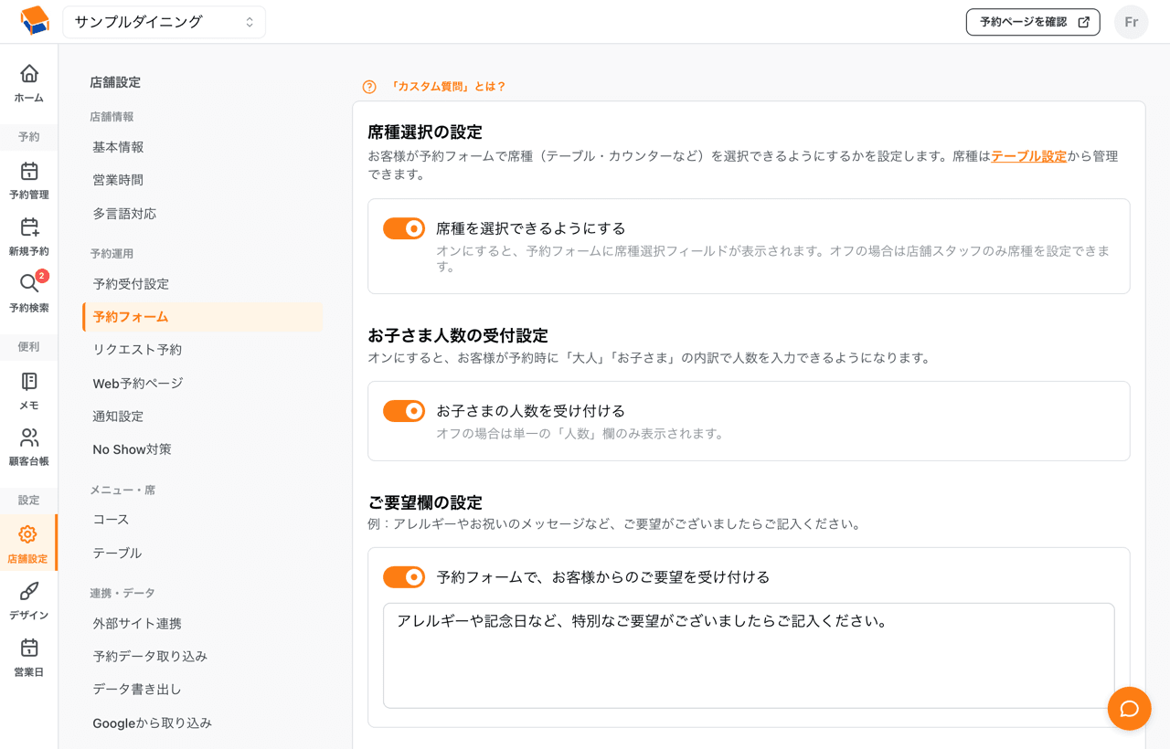1170x749 pixels.
Task: Turn off 席種を選択できるようにする switch
Action: [x=404, y=228]
